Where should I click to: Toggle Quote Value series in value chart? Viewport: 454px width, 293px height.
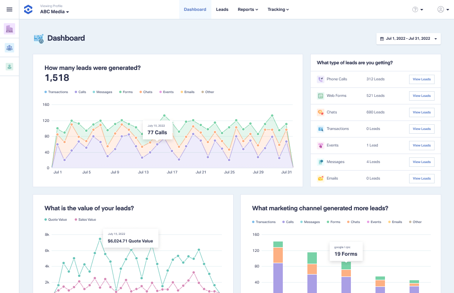click(x=56, y=220)
